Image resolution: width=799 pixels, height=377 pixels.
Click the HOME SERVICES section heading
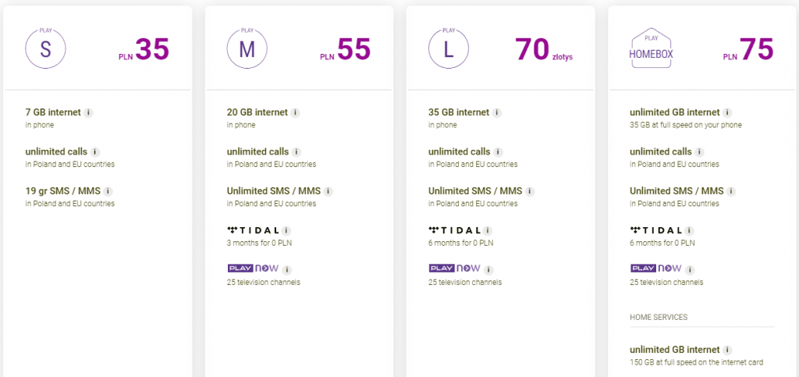click(x=658, y=317)
